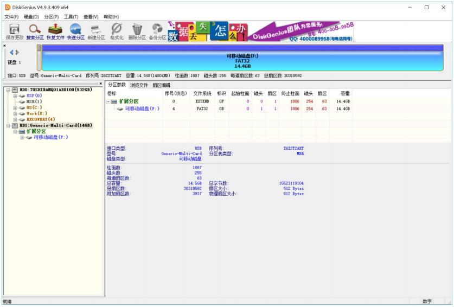This screenshot has width=454, height=307.
Task: Click the 容量 column header
Action: pos(341,93)
